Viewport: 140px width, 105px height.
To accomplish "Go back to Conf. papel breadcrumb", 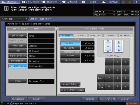I will (15, 19).
